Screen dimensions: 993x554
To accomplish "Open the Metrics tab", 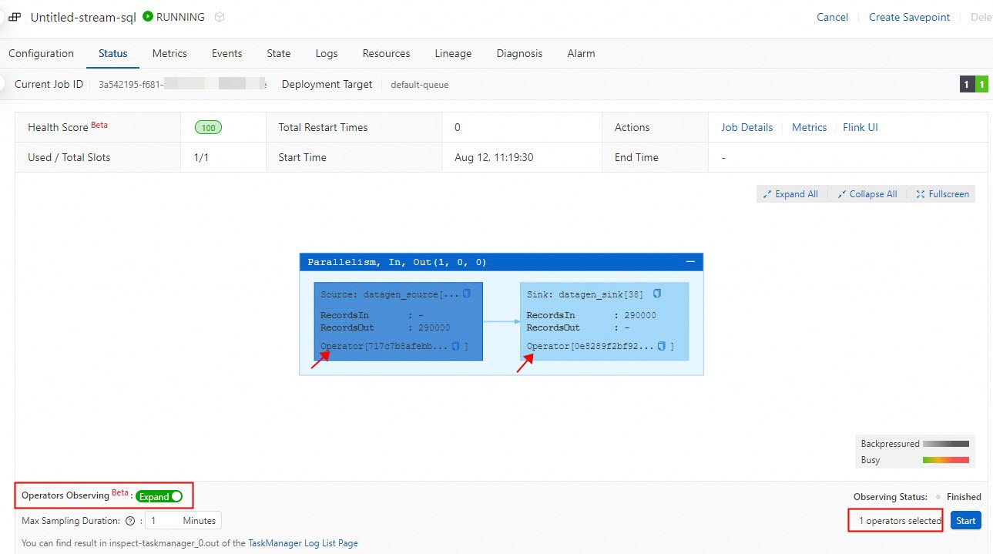I will [x=169, y=53].
